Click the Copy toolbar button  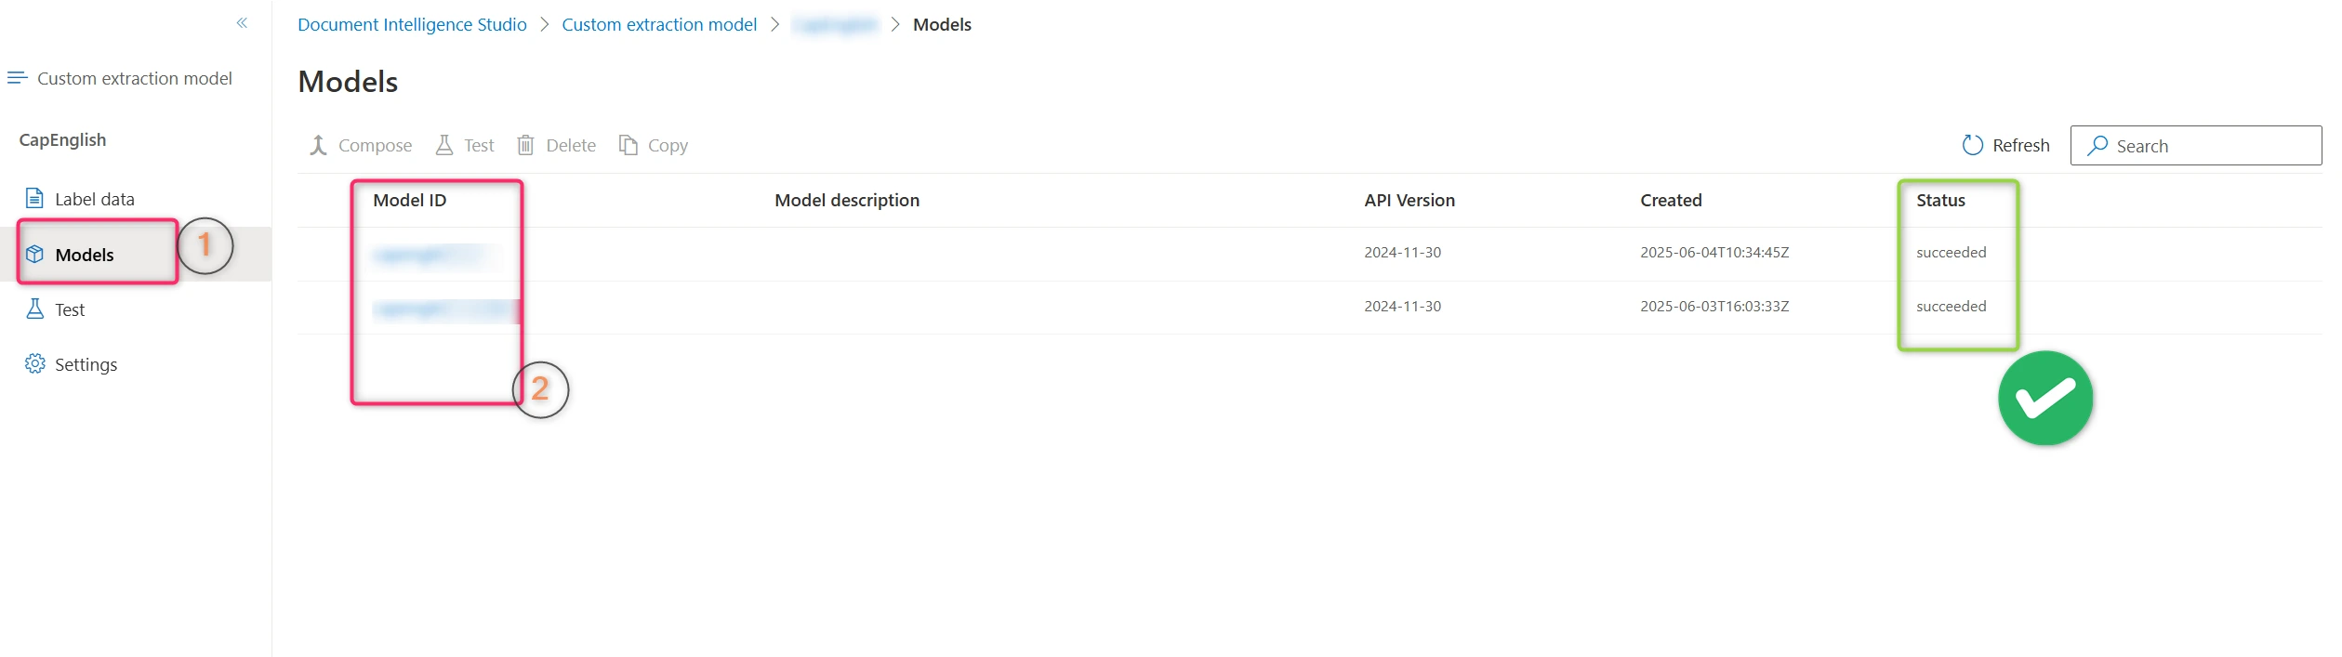click(x=654, y=145)
